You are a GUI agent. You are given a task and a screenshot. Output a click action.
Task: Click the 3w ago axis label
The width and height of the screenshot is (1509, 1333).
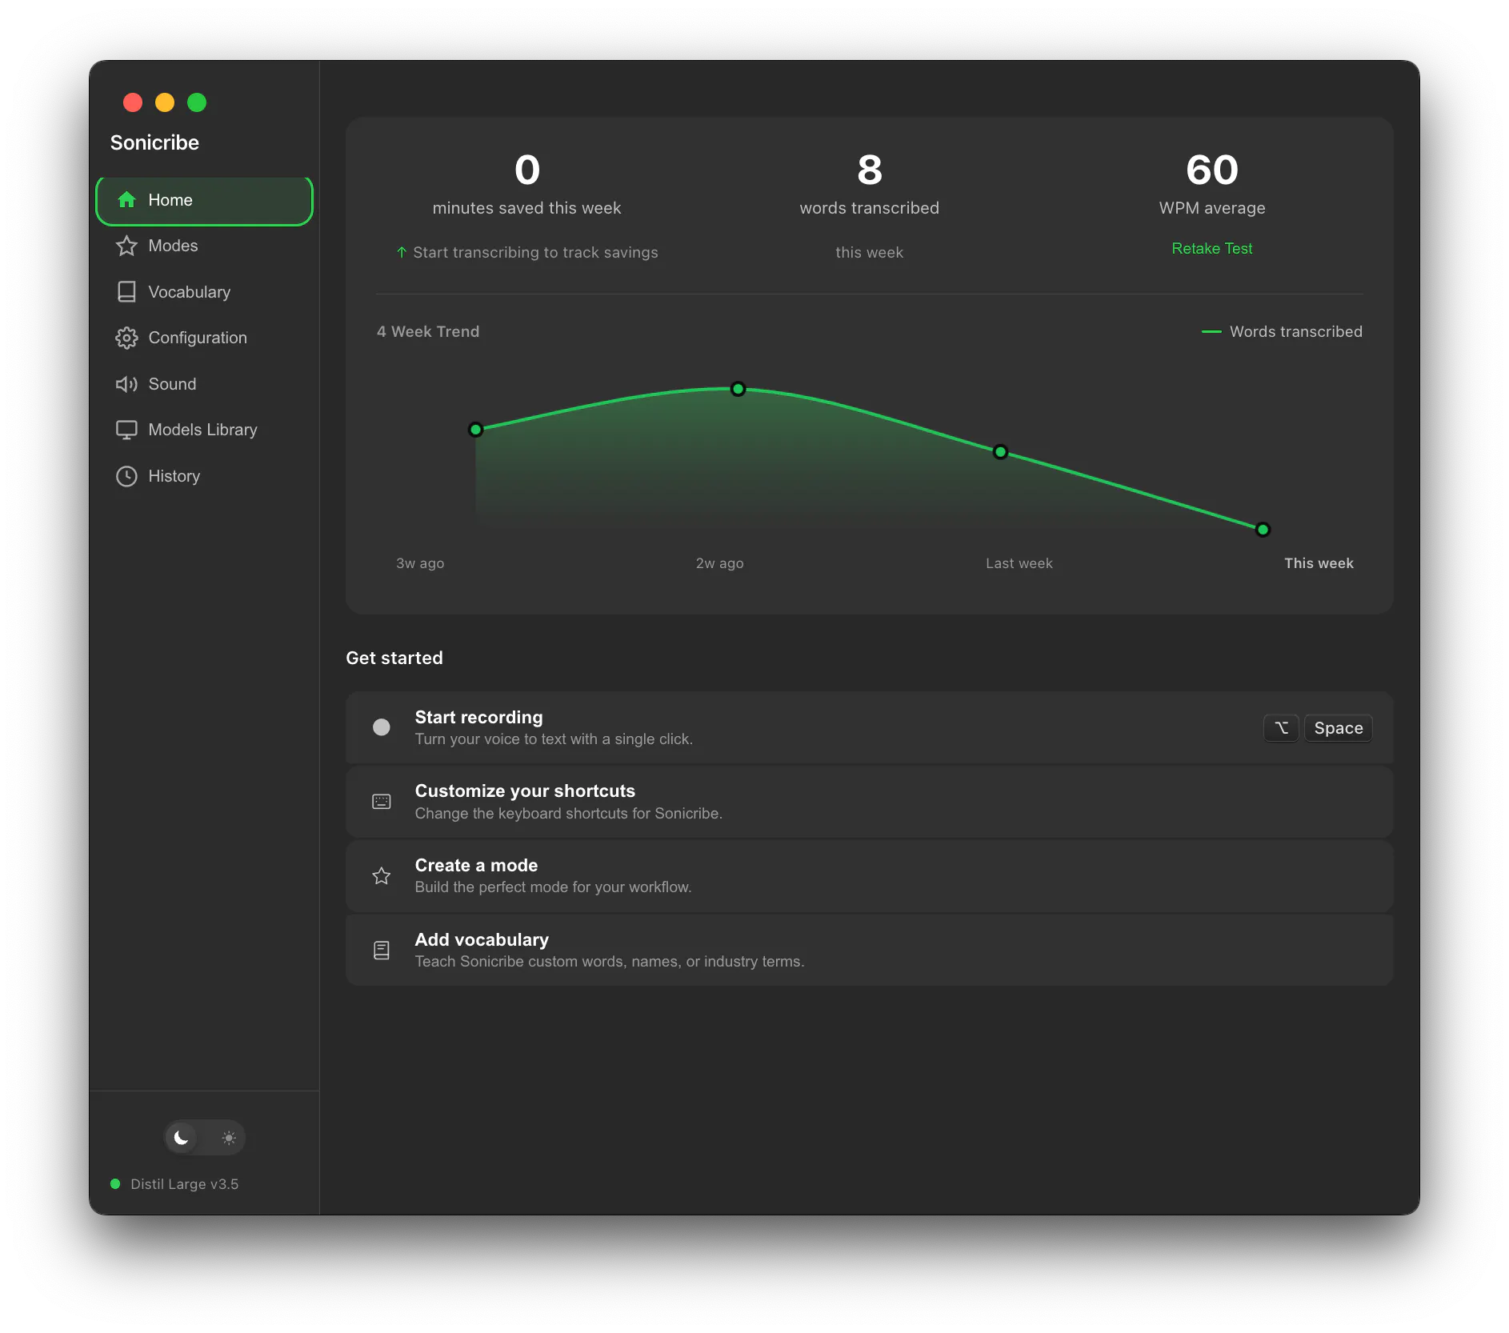pyautogui.click(x=420, y=563)
